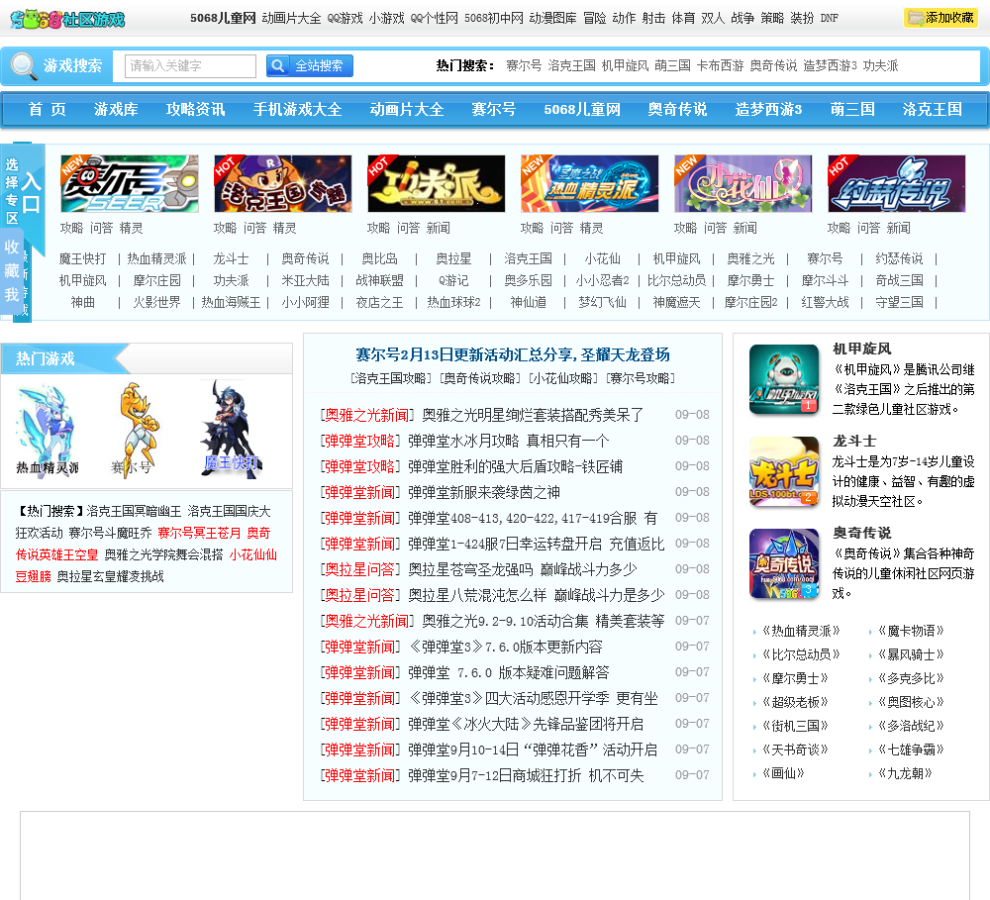Open the 赛尔号 SEER game banner
Viewport: 990px width, 900px height.
[130, 184]
